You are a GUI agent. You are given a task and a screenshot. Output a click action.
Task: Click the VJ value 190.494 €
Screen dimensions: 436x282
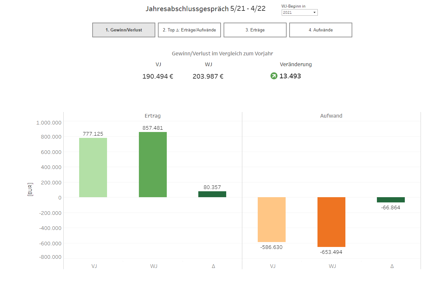[158, 76]
